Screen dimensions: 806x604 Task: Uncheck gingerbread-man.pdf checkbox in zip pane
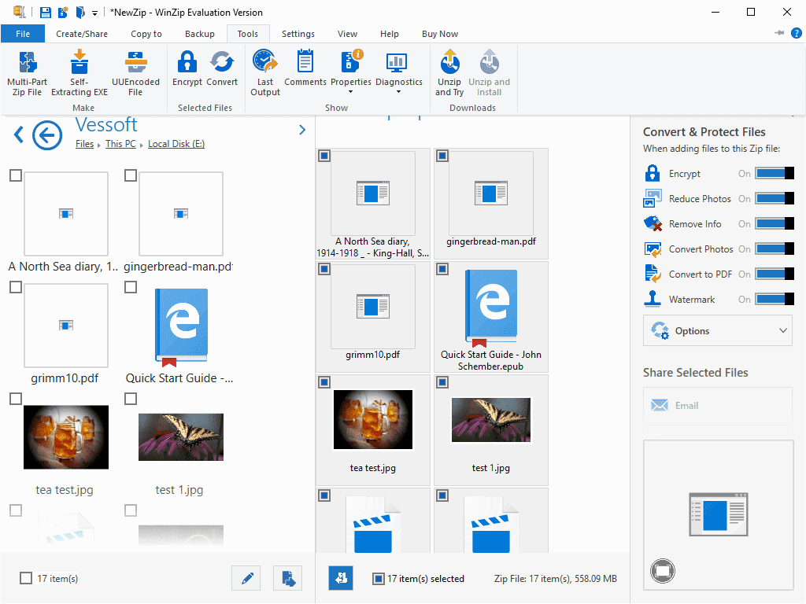[442, 156]
